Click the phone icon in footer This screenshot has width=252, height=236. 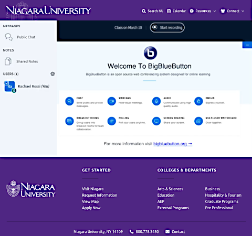point(131,232)
